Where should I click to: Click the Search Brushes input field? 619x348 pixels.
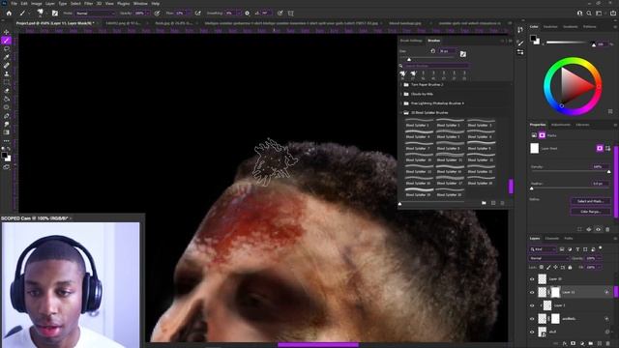click(436, 66)
